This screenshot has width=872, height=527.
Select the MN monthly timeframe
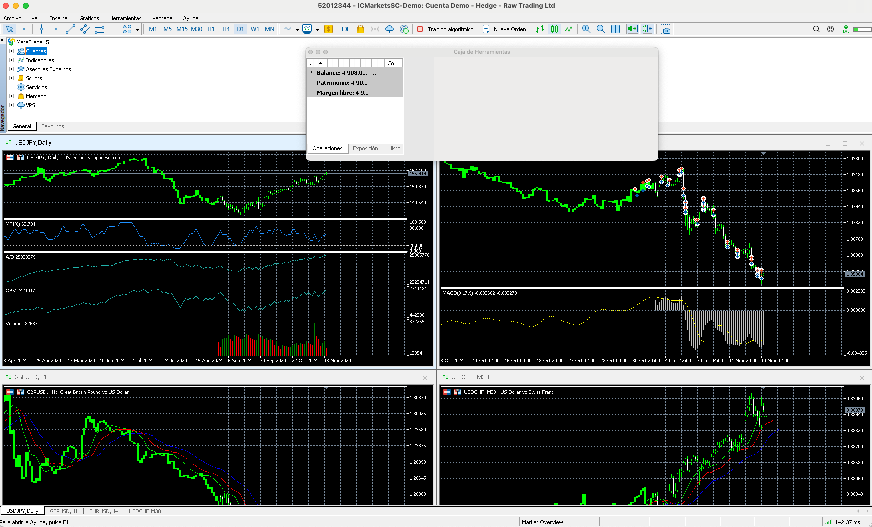pos(269,29)
